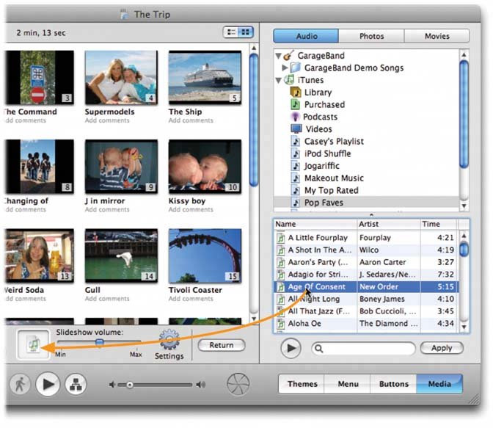Screen dimensions: 493x428
Task: Toggle menu motion with walking figure button
Action: [x=21, y=384]
